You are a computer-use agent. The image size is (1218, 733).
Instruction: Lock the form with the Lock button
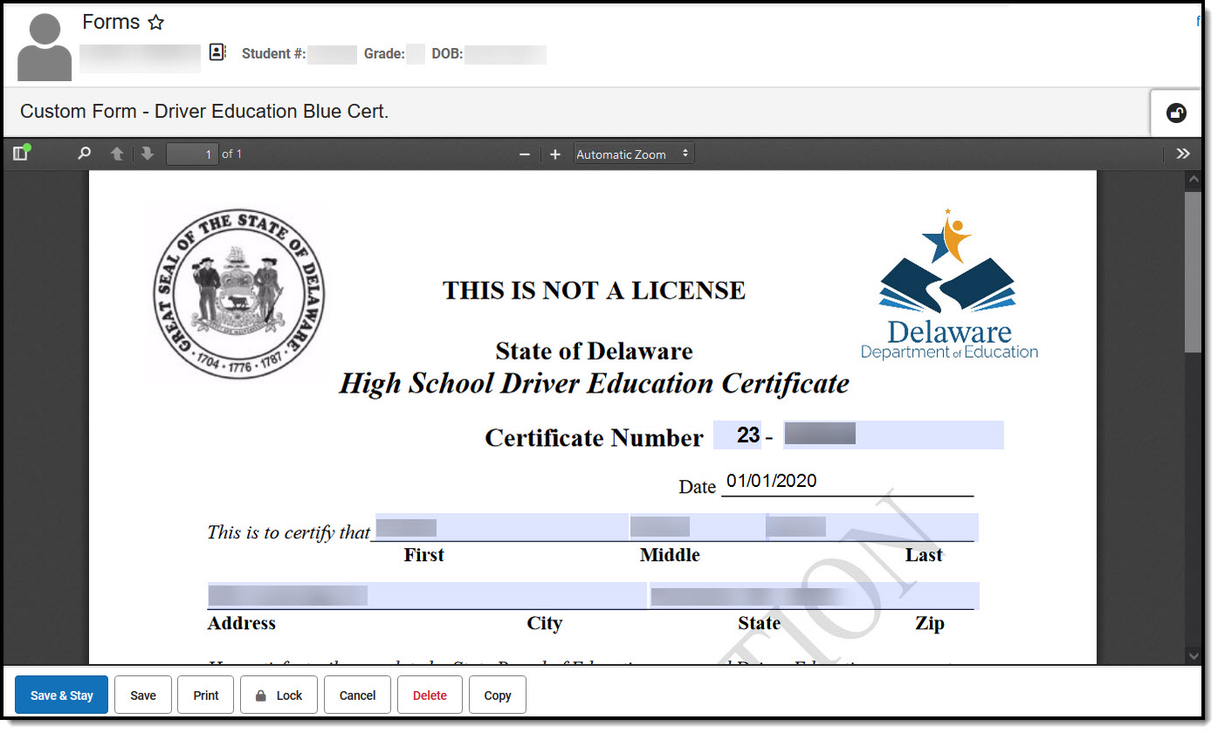[x=279, y=695]
